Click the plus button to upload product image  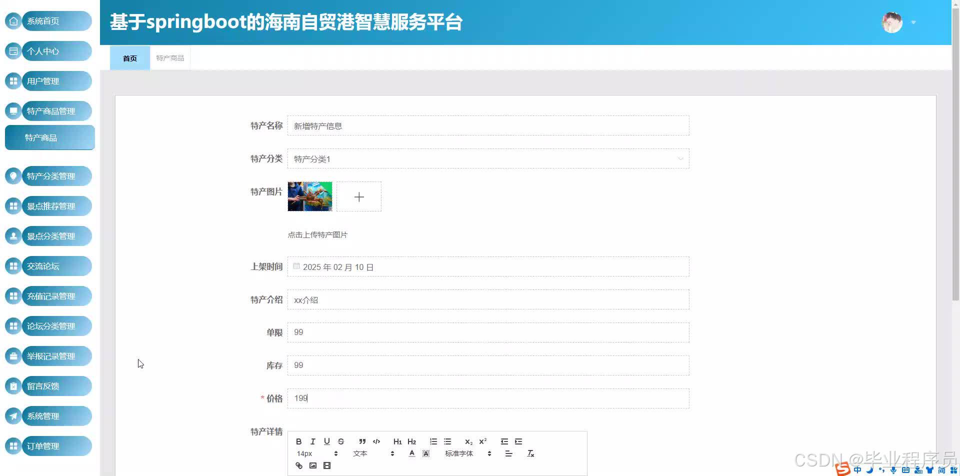tap(358, 196)
